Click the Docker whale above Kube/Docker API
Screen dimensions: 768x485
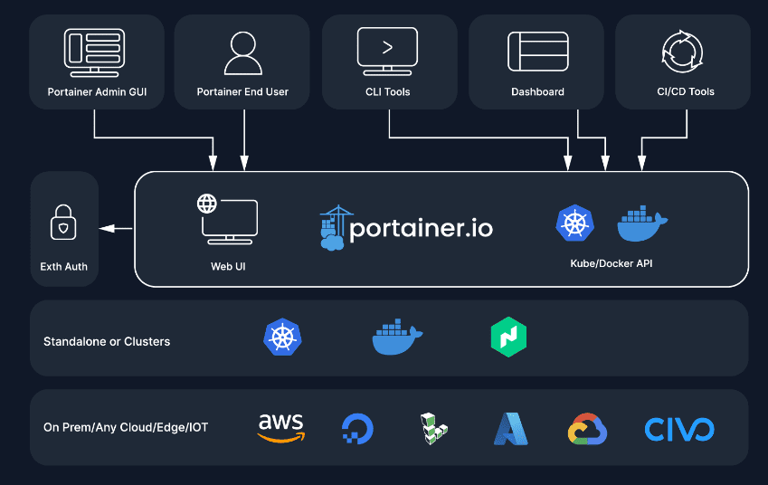642,223
